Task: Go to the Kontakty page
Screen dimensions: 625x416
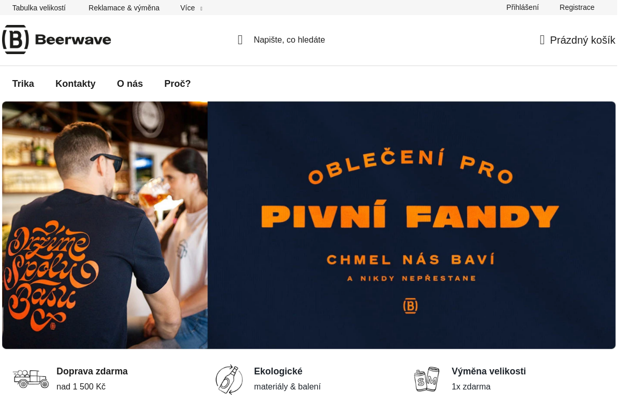Action: pos(76,84)
